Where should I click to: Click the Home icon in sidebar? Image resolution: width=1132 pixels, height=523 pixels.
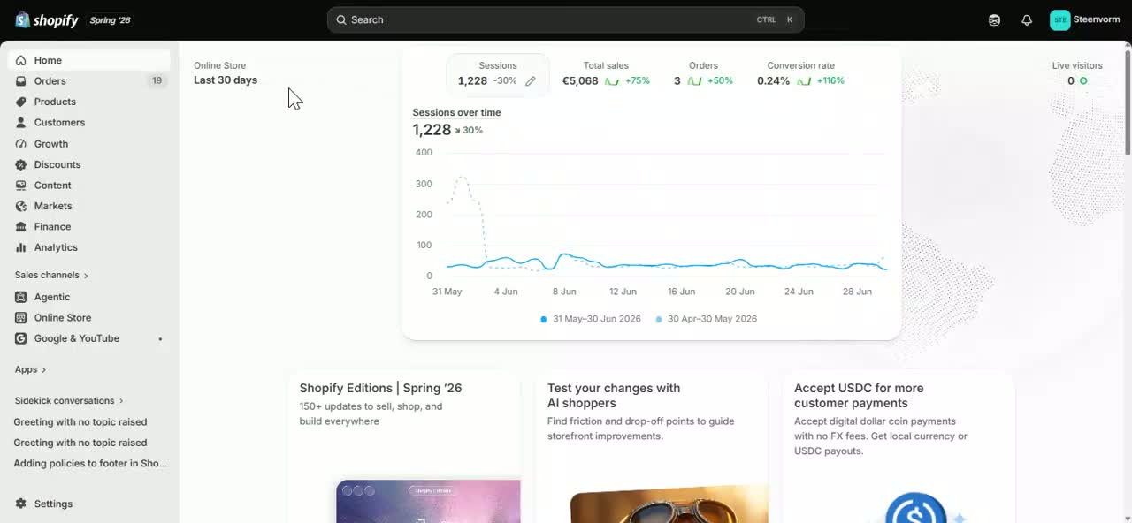click(21, 60)
